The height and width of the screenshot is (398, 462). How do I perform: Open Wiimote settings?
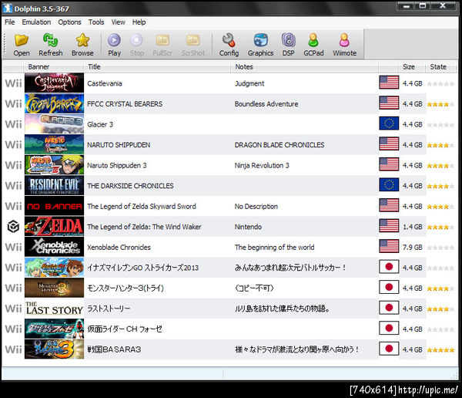tap(344, 45)
